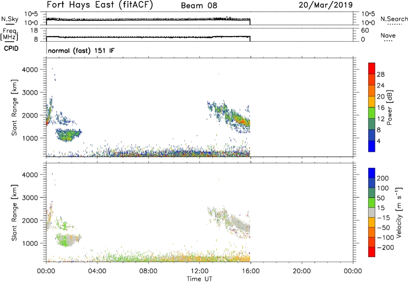Image resolution: width=408 pixels, height=282 pixels.
Task: Click the '-100' label on the velocity colorbar
Action: [x=386, y=238]
